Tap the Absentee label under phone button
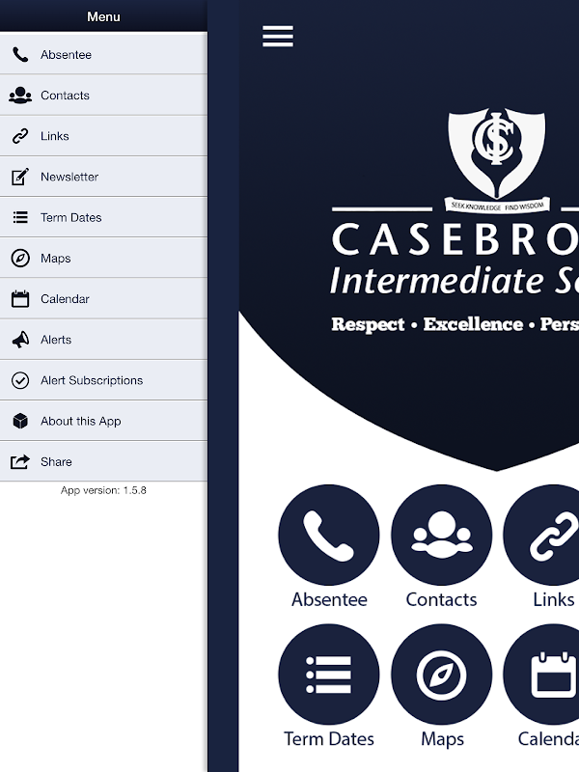The image size is (579, 772). coord(329,599)
